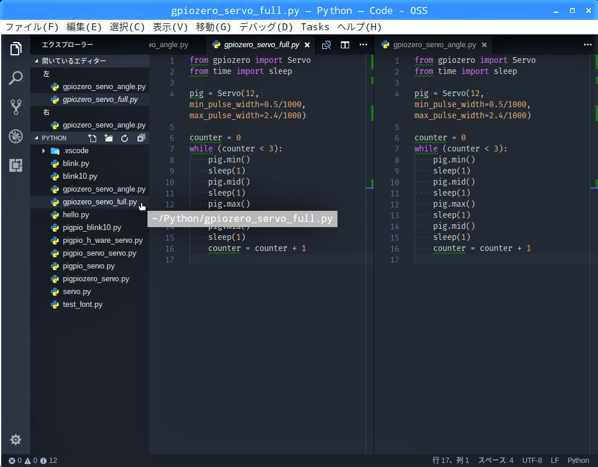Image resolution: width=598 pixels, height=467 pixels.
Task: Open more actions in right editor group
Action: [x=588, y=45]
